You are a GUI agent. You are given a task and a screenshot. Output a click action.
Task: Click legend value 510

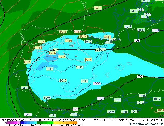click(x=27, y=125)
